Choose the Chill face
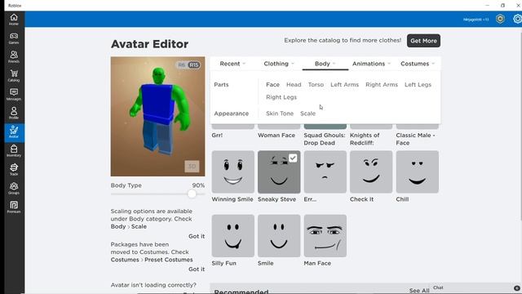522x294 pixels. pos(417,172)
